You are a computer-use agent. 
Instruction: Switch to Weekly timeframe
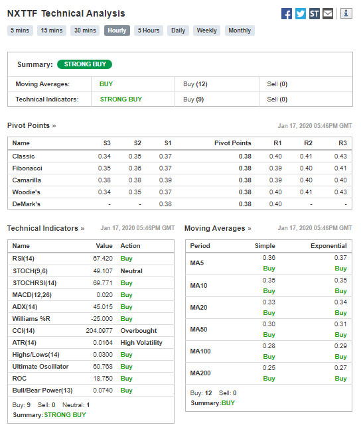(x=206, y=31)
